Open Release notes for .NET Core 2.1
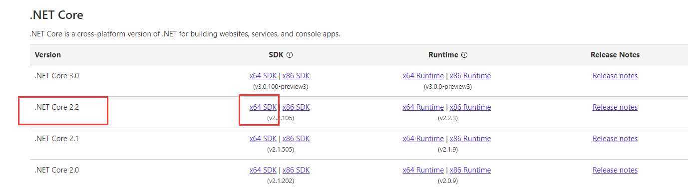Image resolution: width=688 pixels, height=187 pixels. (615, 139)
